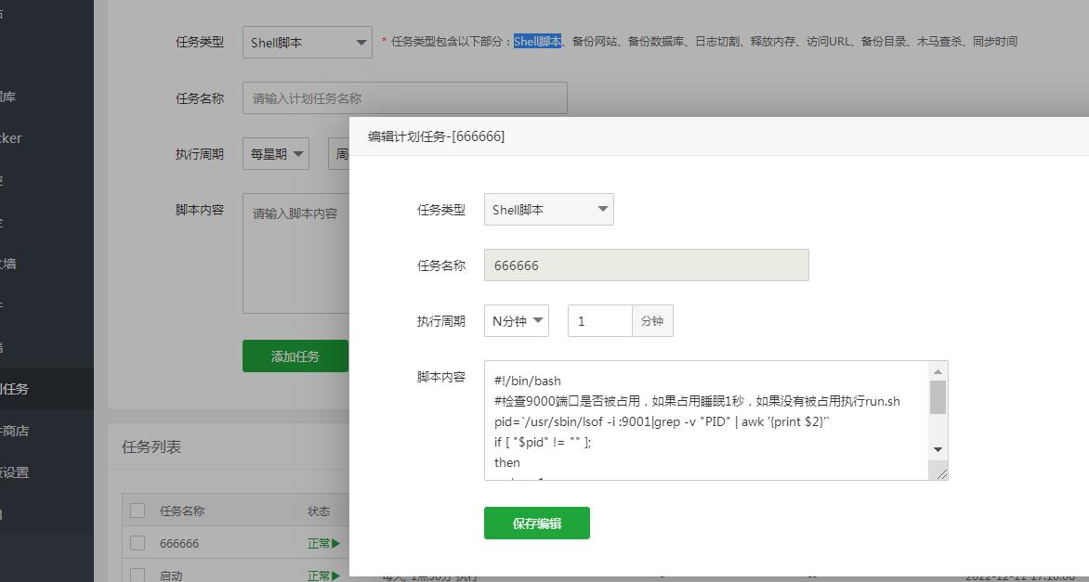Click the green 添加任务 button
The height and width of the screenshot is (582, 1089).
pos(295,356)
